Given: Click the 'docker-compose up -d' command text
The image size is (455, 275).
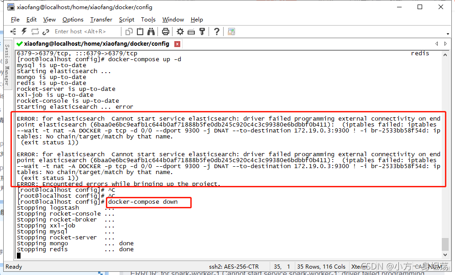Looking at the screenshot, I should 145,59.
